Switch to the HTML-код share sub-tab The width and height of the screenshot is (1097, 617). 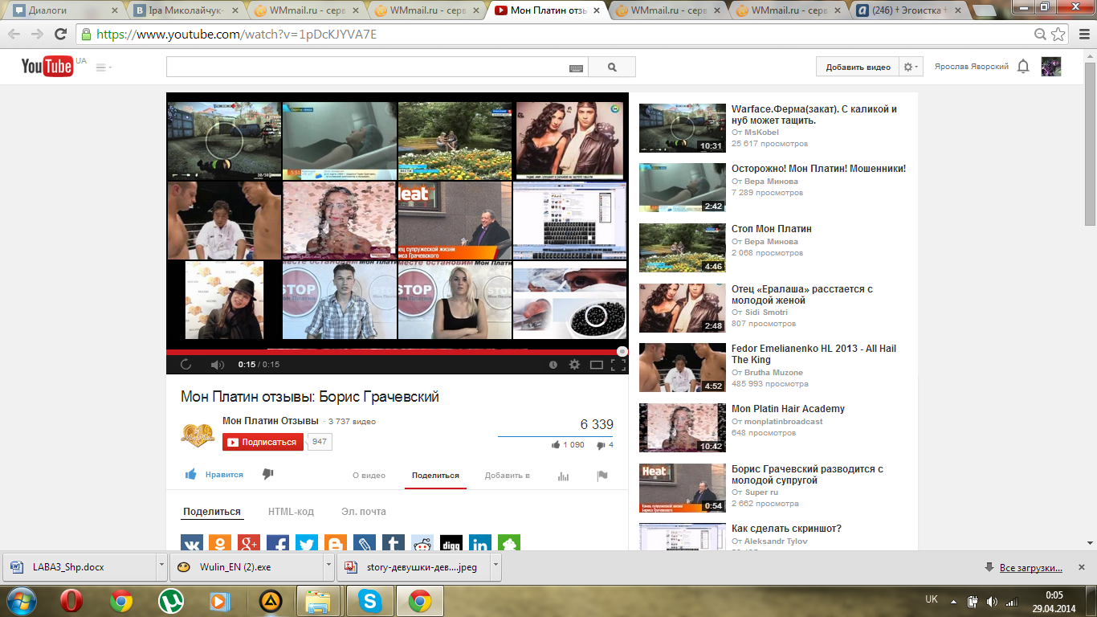tap(291, 512)
